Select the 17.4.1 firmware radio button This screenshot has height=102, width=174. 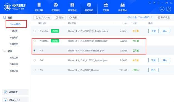coord(35,60)
